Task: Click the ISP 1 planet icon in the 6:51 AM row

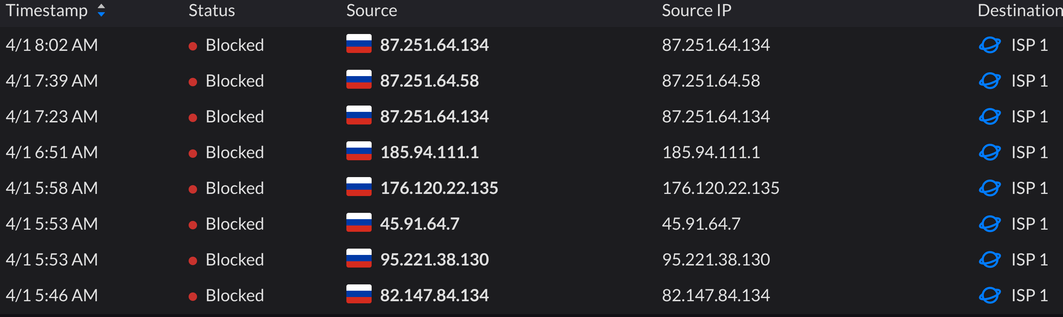Action: click(x=989, y=152)
